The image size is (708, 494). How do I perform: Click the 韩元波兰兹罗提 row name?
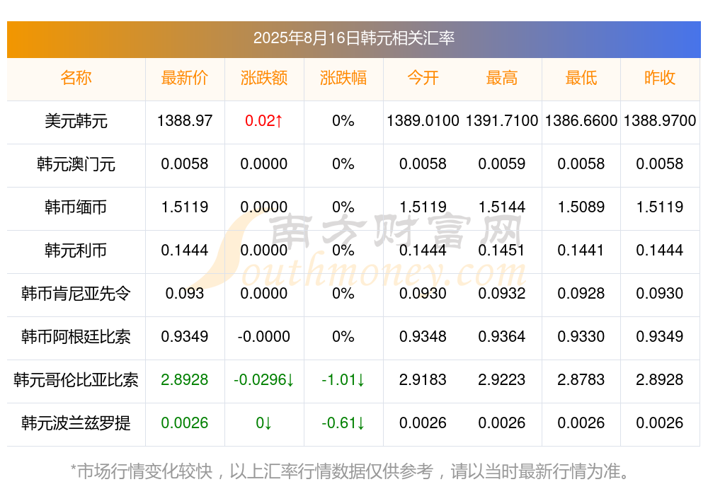tap(76, 423)
